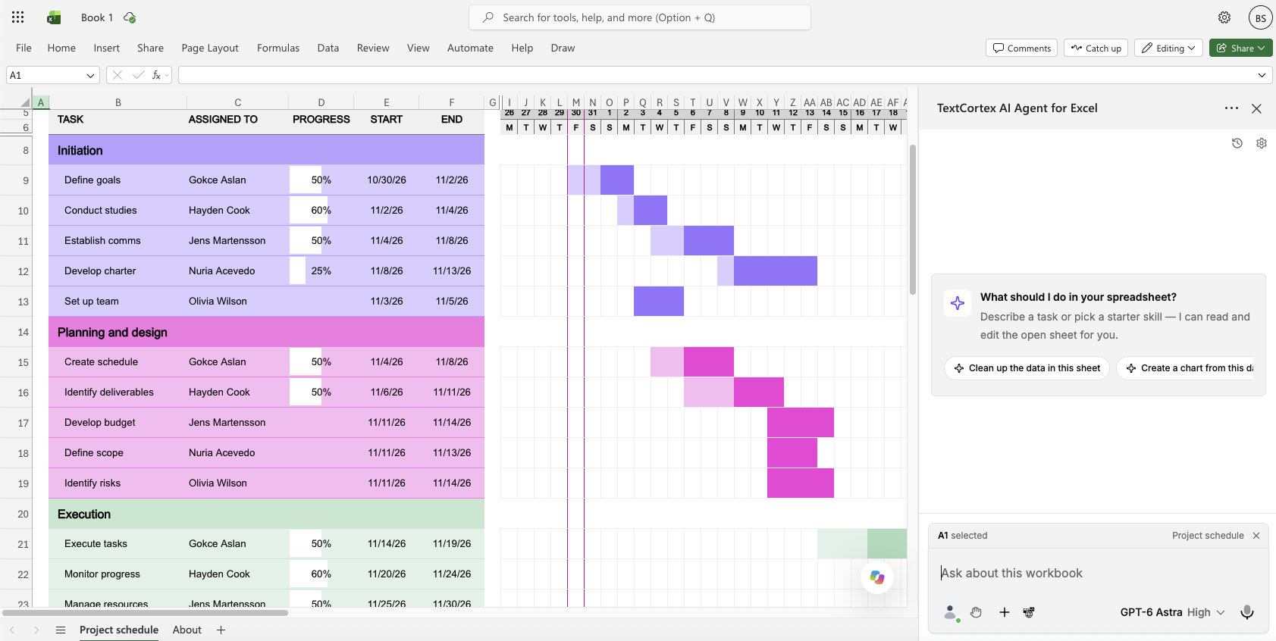Expand the Name Box dropdown

pos(90,75)
